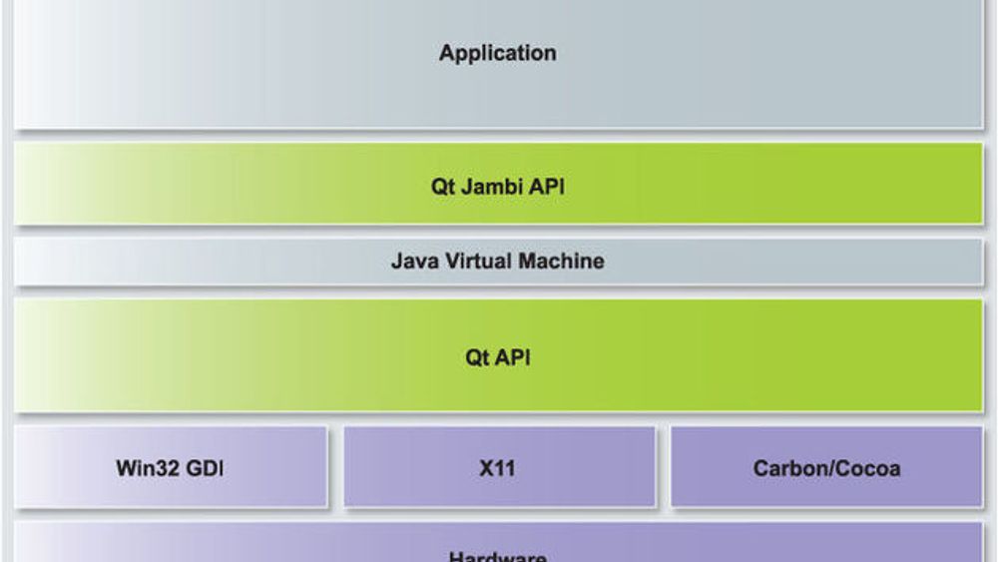
Task: Click the Carbon/Cocoa box
Action: (826, 466)
